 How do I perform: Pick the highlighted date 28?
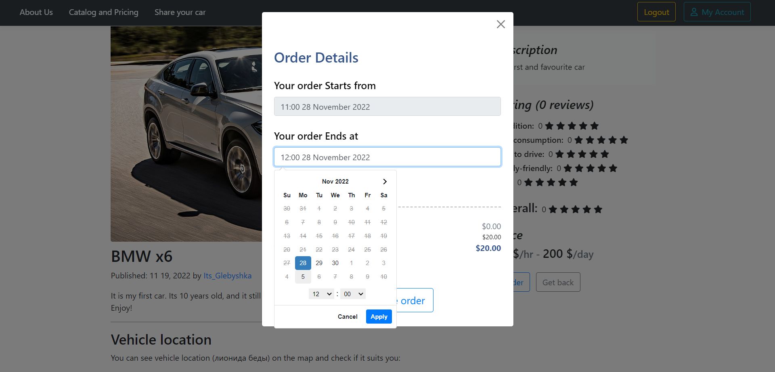pyautogui.click(x=303, y=263)
